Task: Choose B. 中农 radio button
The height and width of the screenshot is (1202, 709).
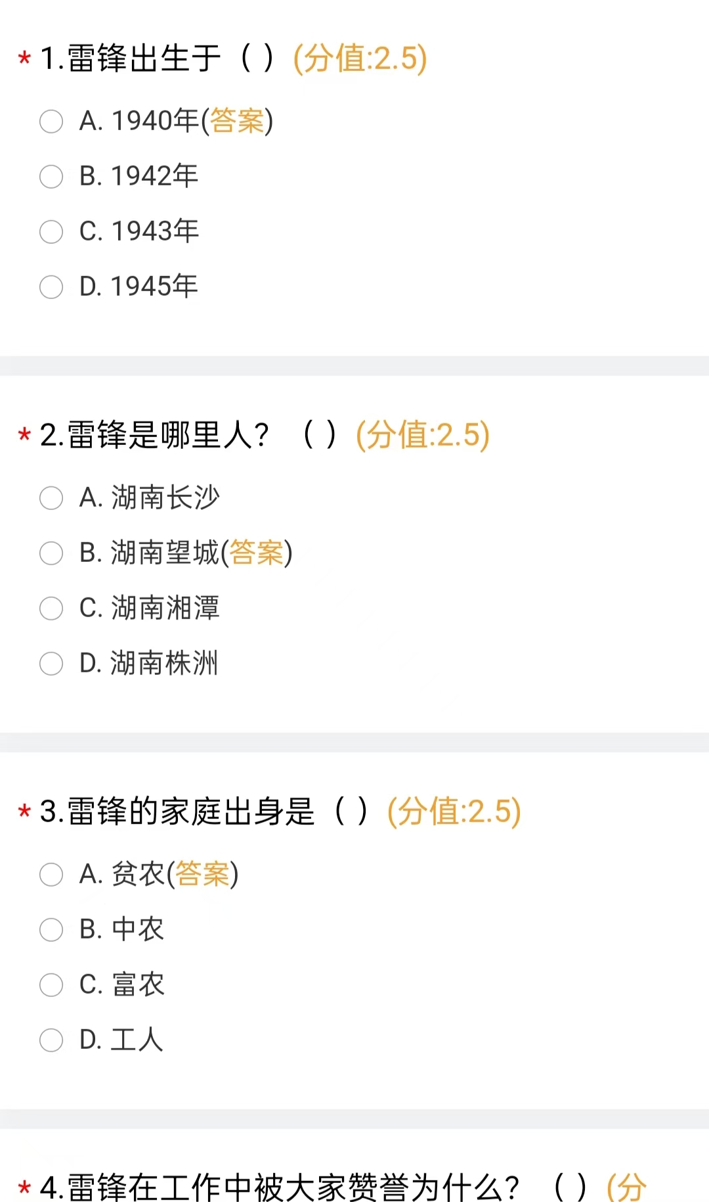Action: (x=51, y=930)
